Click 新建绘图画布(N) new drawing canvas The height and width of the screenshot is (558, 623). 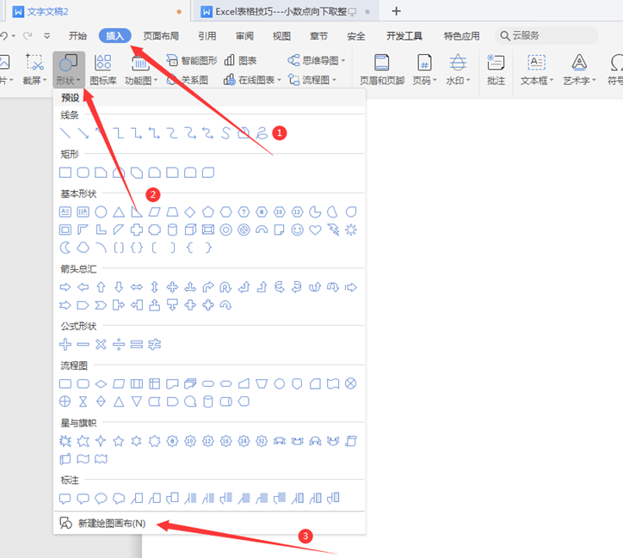click(x=112, y=523)
